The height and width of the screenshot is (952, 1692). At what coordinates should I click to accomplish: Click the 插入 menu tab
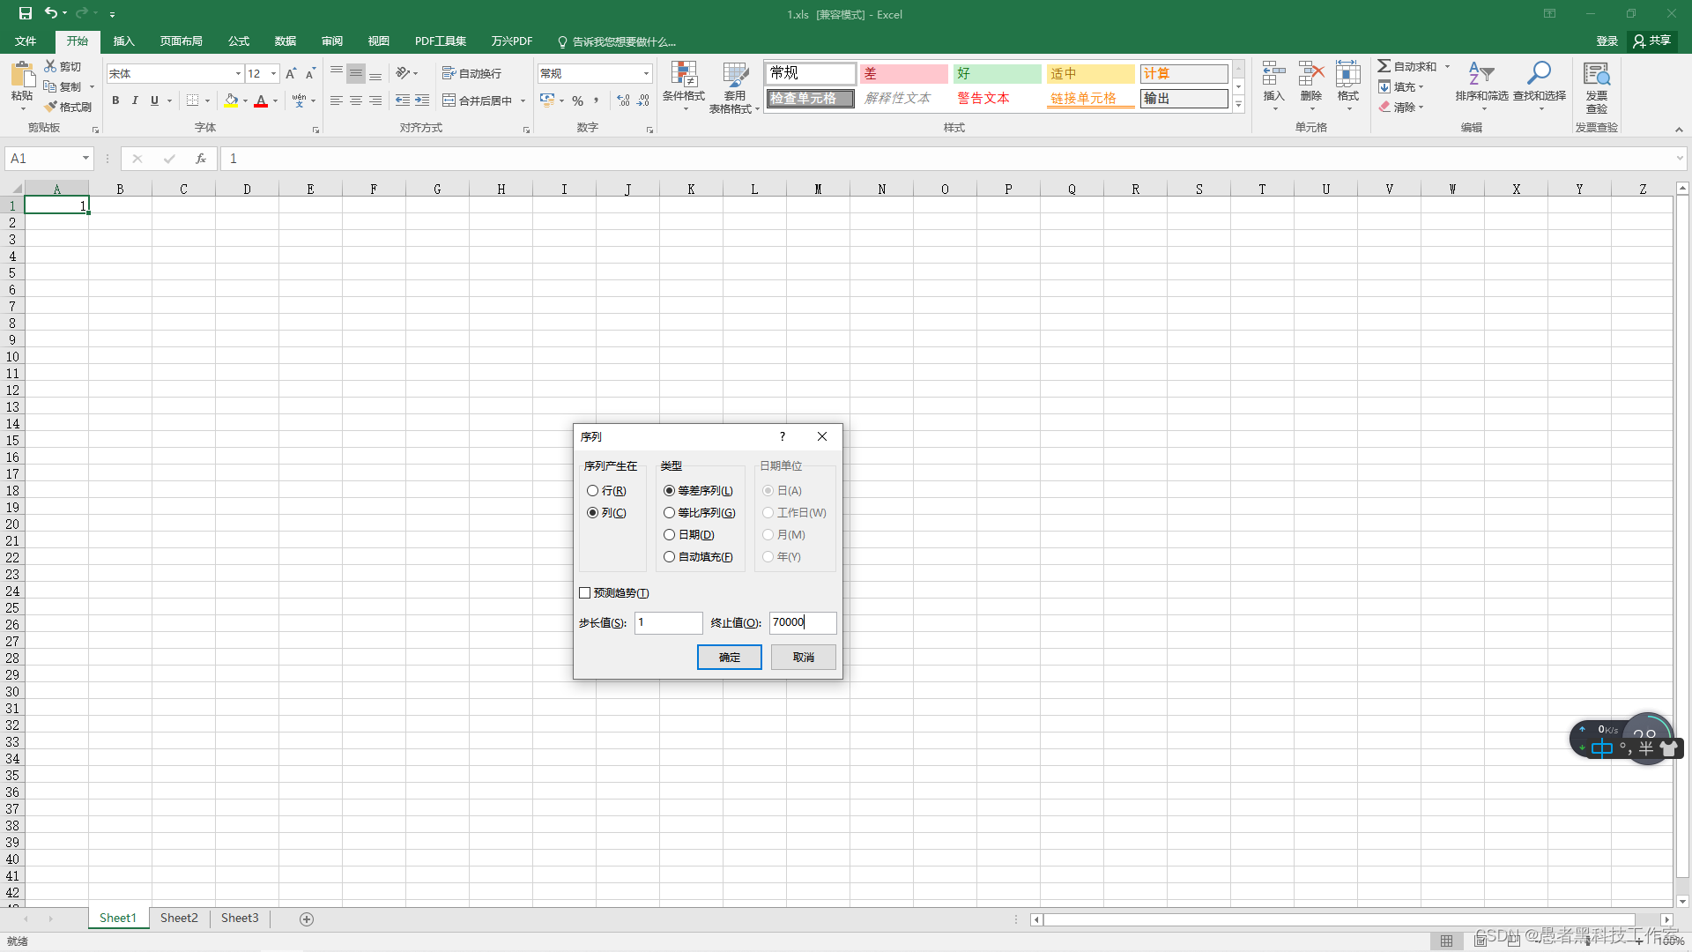124,41
